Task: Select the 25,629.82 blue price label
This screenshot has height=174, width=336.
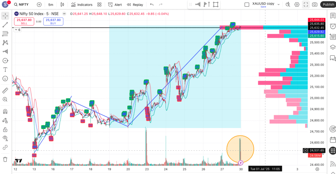Action: 317,32
